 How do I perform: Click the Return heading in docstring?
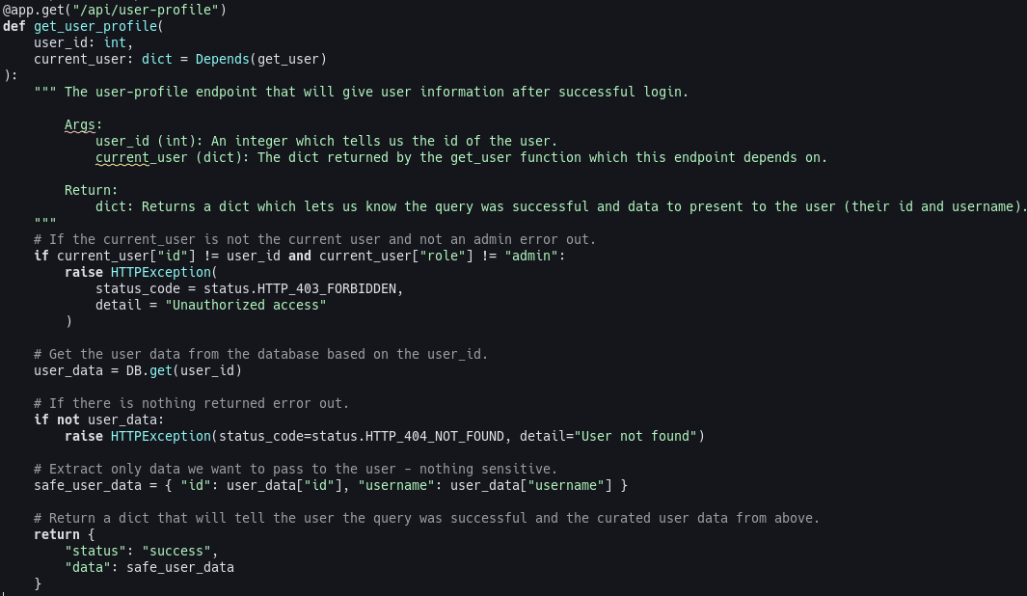click(91, 190)
